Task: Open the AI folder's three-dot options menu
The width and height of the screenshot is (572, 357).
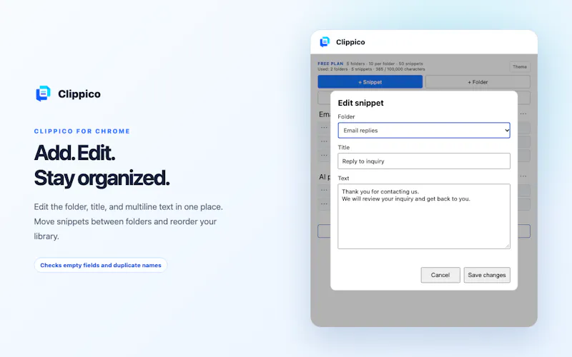Action: (523, 176)
